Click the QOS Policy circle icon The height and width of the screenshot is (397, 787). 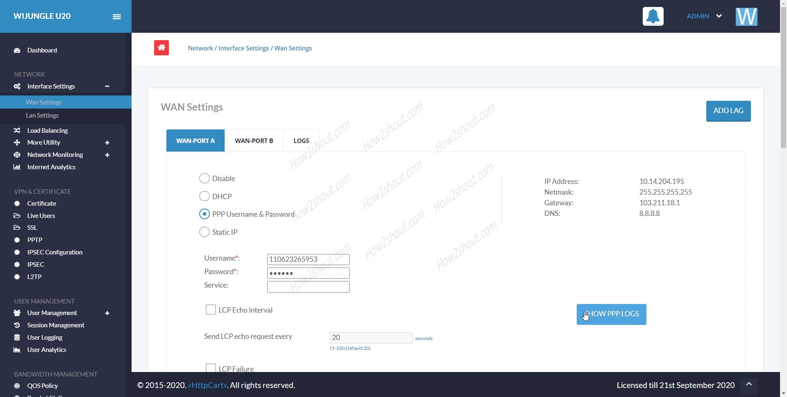coord(17,386)
